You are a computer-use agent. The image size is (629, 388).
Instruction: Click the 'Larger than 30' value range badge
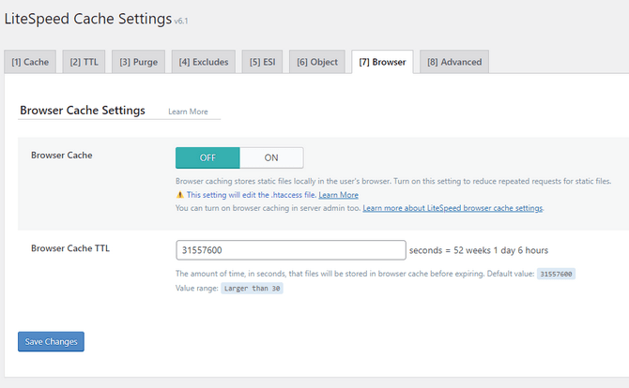pyautogui.click(x=252, y=289)
